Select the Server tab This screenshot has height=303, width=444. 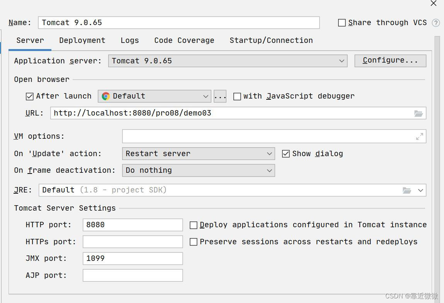(30, 41)
